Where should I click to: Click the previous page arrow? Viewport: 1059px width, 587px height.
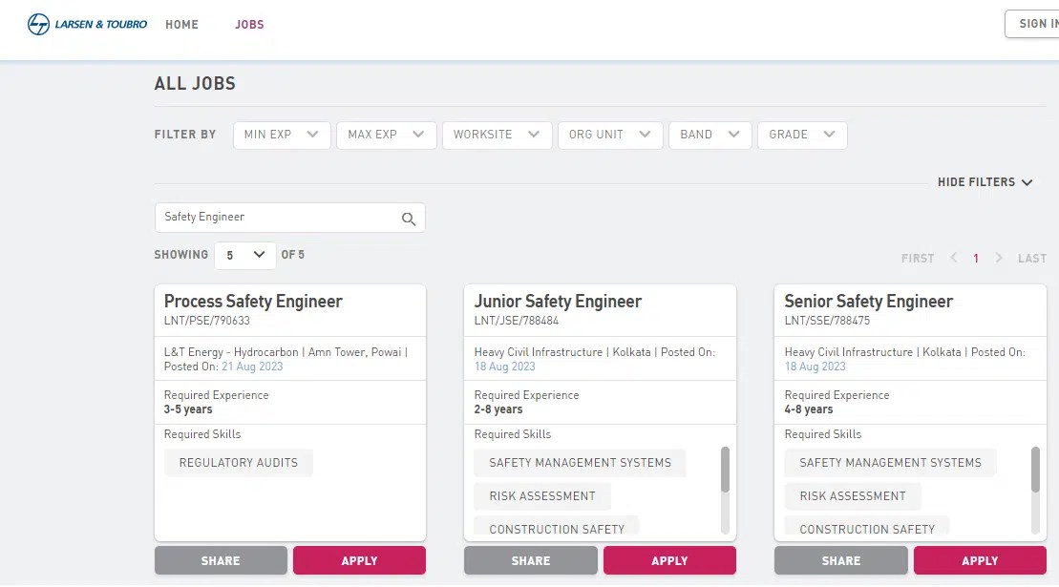pos(953,258)
